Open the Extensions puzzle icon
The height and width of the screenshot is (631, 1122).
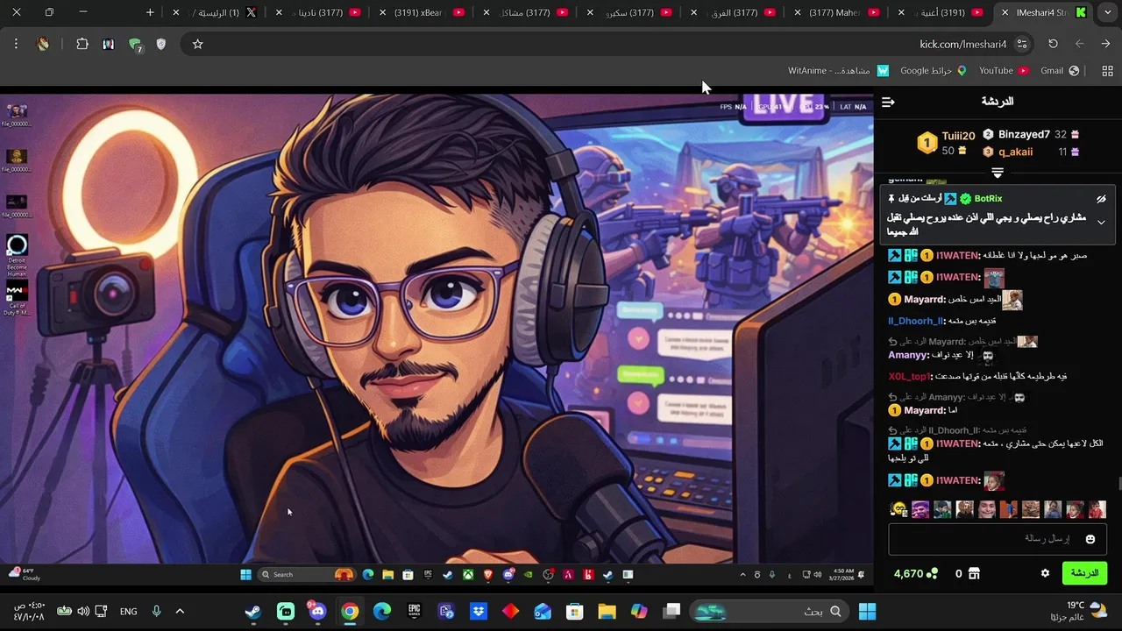(x=82, y=44)
